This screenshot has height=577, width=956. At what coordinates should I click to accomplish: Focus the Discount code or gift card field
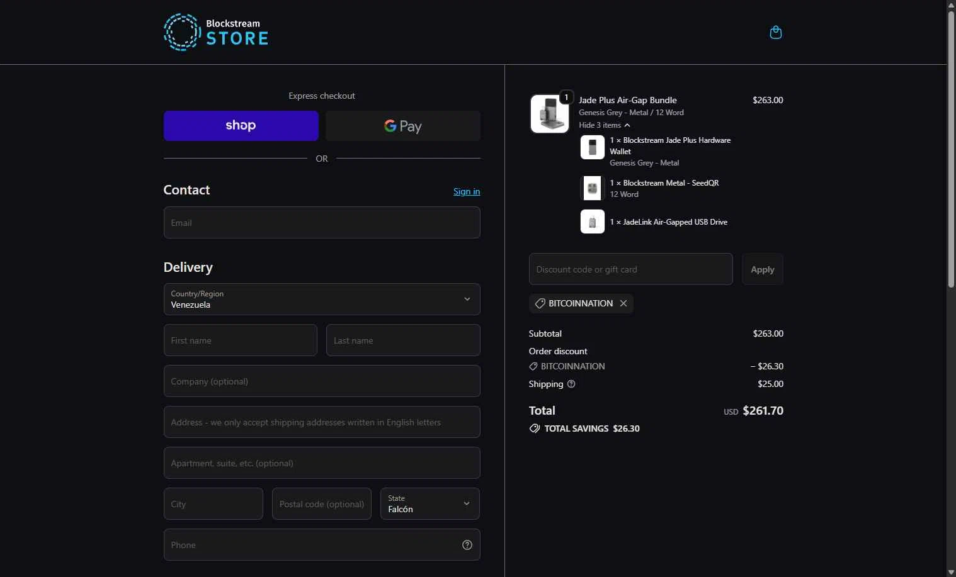coord(631,269)
